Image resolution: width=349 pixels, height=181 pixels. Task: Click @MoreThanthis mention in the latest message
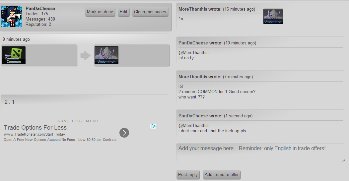pos(193,125)
